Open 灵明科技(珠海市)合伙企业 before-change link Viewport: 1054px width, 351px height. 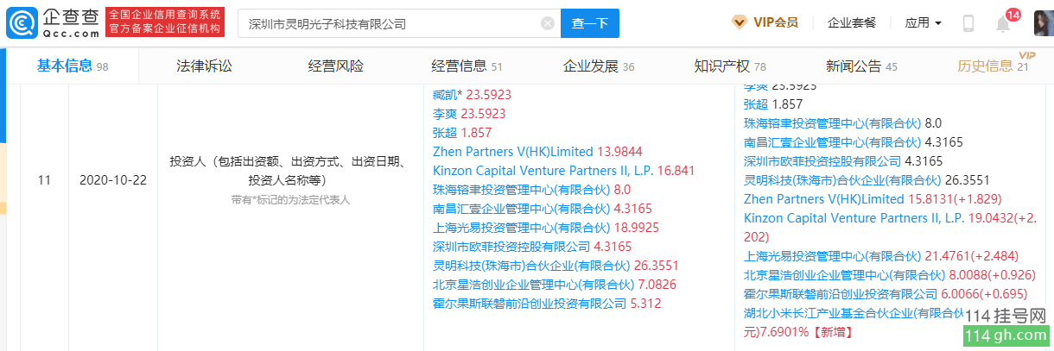click(531, 265)
